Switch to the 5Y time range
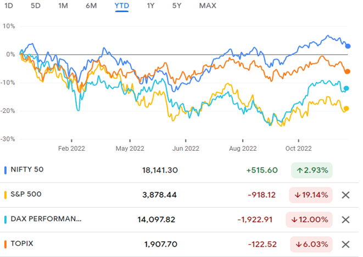The width and height of the screenshot is (363, 257). tap(177, 5)
